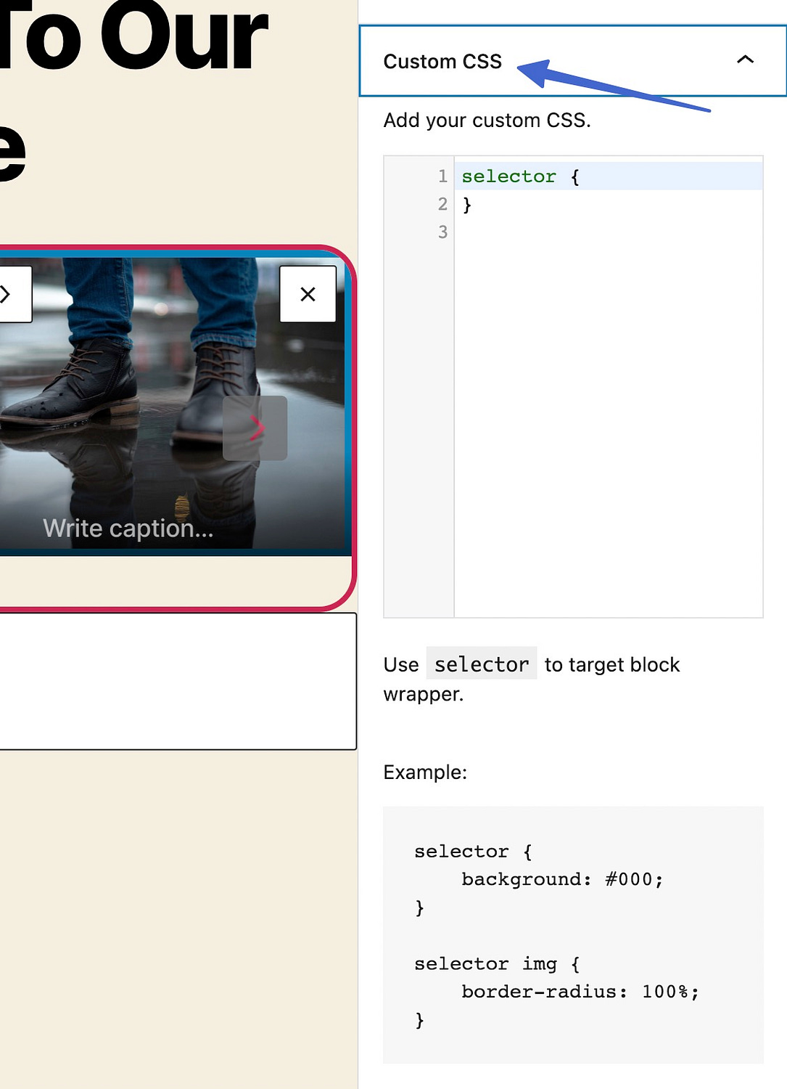787x1089 pixels.
Task: Click the green selector keyword in the CSS editor
Action: 508,176
